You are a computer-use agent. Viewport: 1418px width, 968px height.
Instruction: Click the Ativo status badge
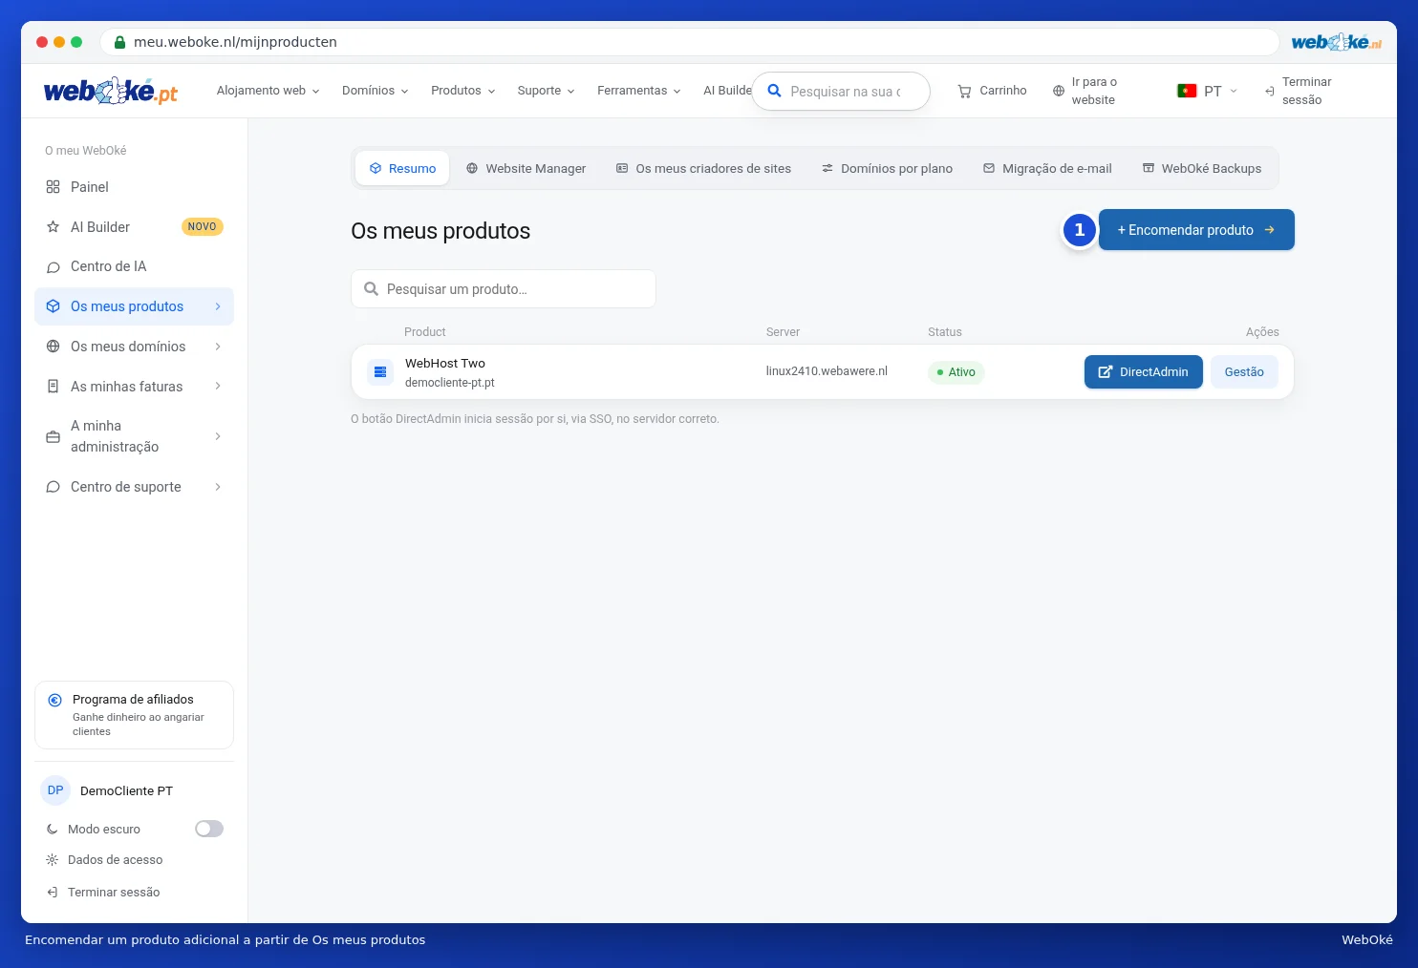tap(956, 372)
